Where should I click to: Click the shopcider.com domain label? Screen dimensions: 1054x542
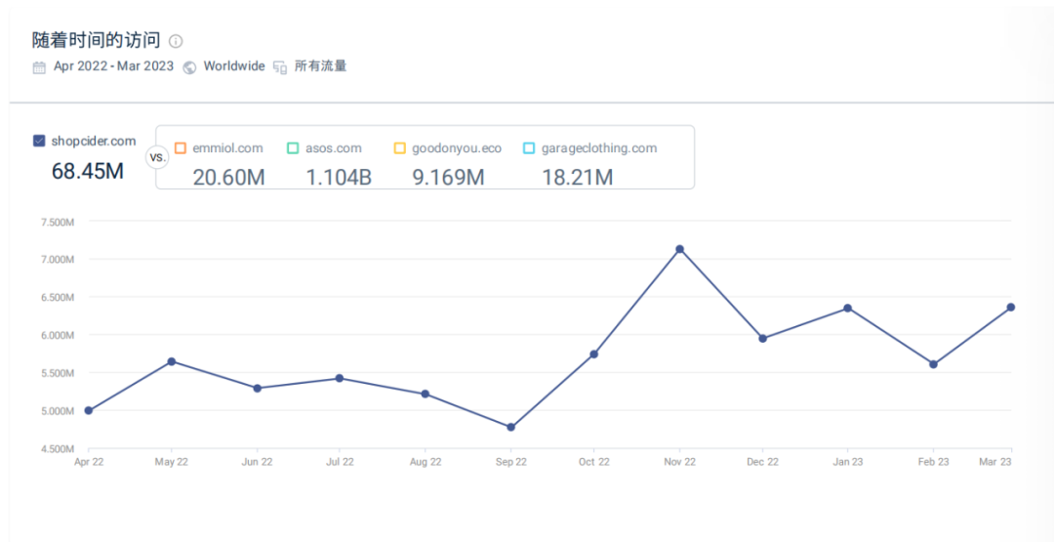(x=94, y=141)
